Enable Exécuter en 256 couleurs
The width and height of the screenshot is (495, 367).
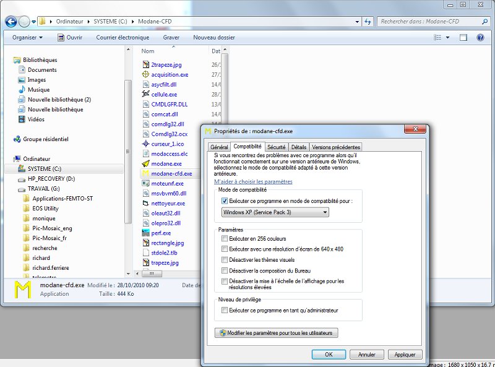tap(225, 238)
